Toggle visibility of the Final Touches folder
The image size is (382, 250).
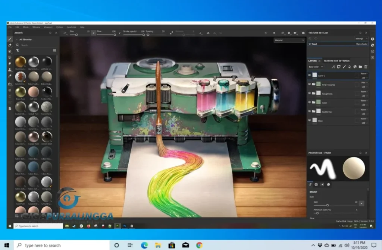click(309, 84)
